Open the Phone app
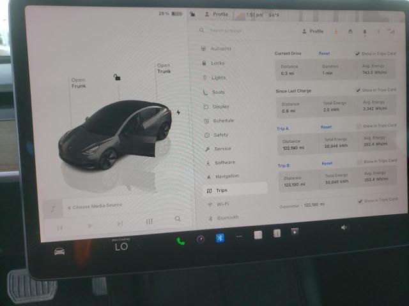This screenshot has width=409, height=306. point(180,241)
